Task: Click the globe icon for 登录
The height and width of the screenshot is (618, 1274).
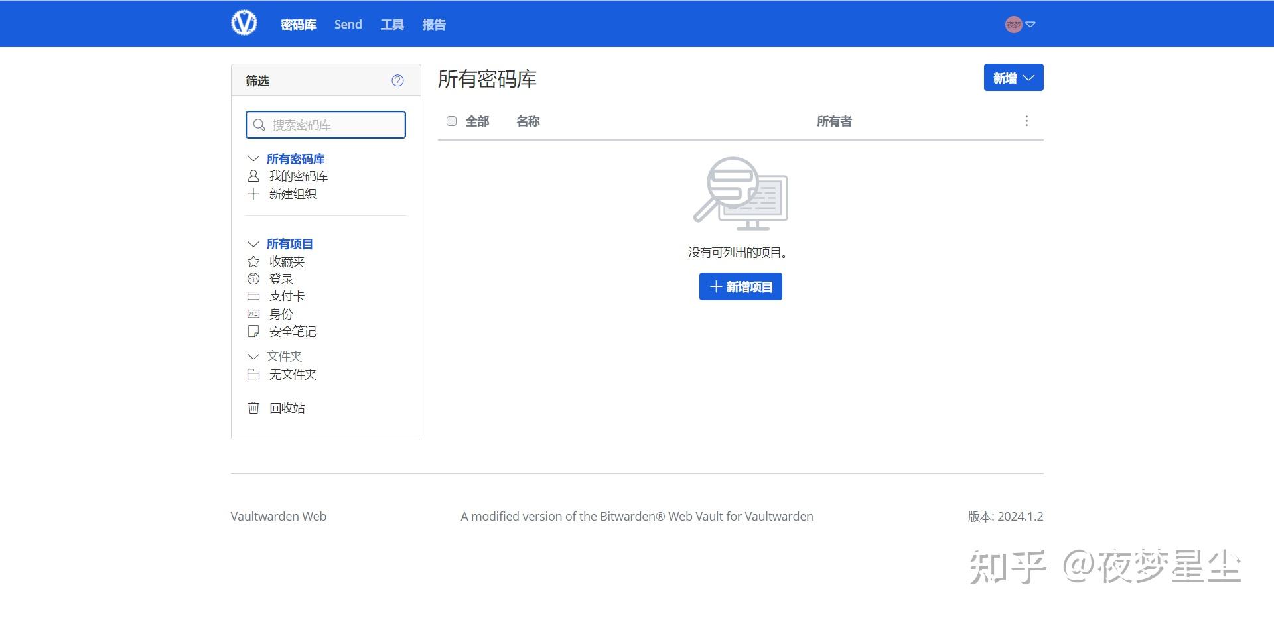Action: point(253,278)
